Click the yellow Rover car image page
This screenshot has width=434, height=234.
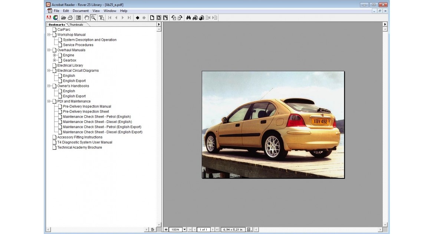pyautogui.click(x=273, y=125)
